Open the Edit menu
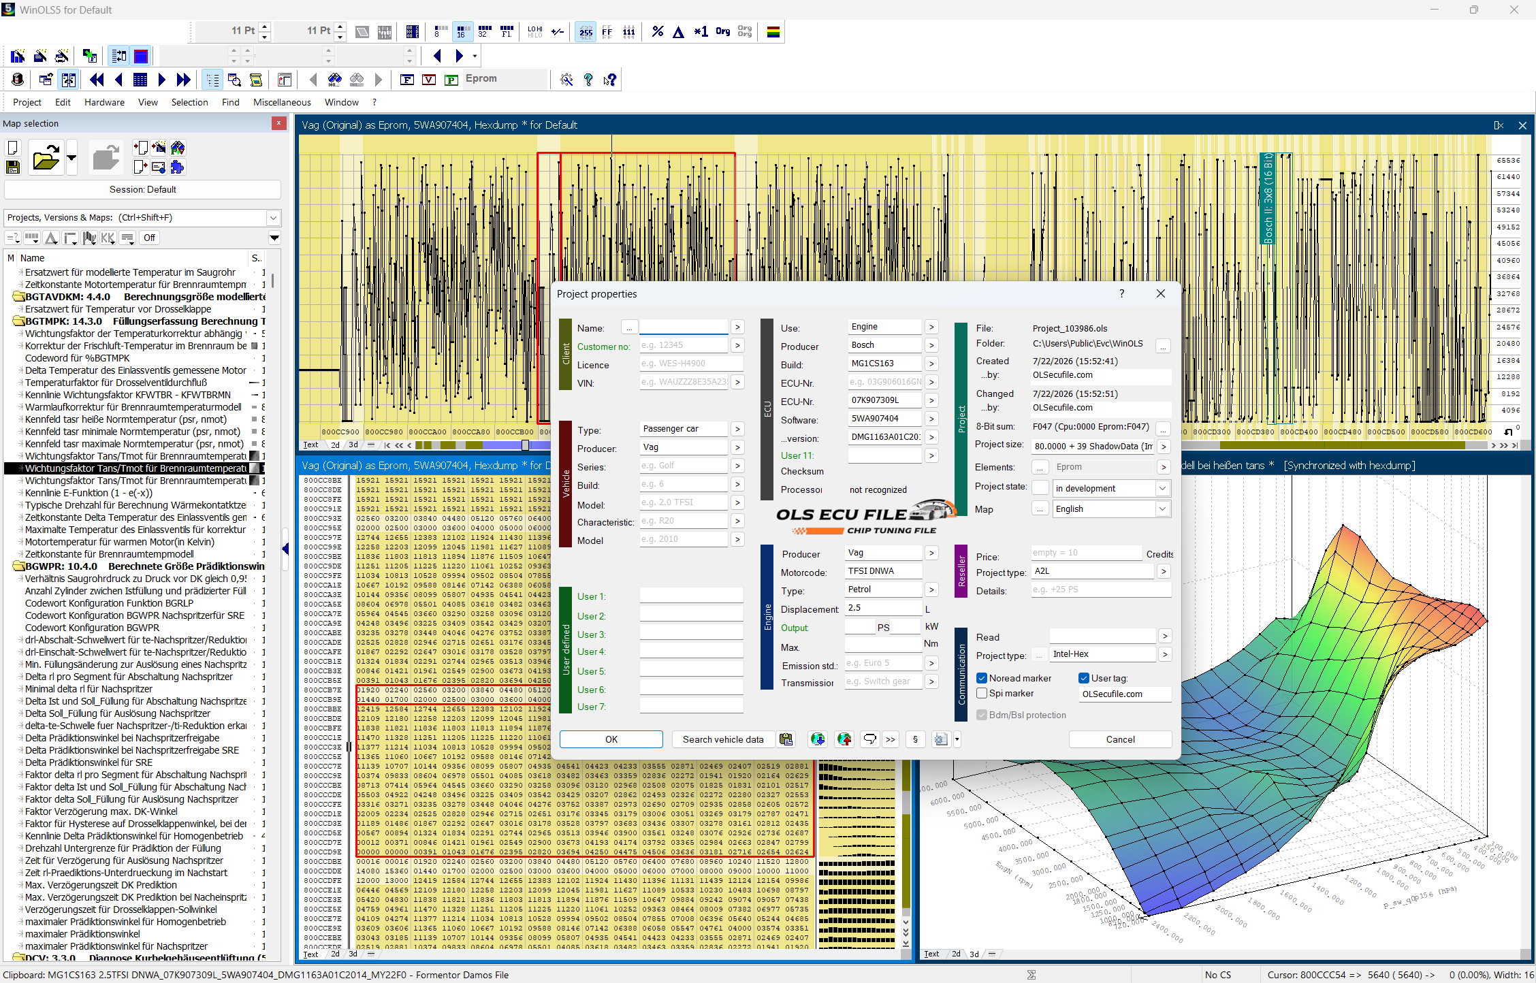 (x=63, y=102)
